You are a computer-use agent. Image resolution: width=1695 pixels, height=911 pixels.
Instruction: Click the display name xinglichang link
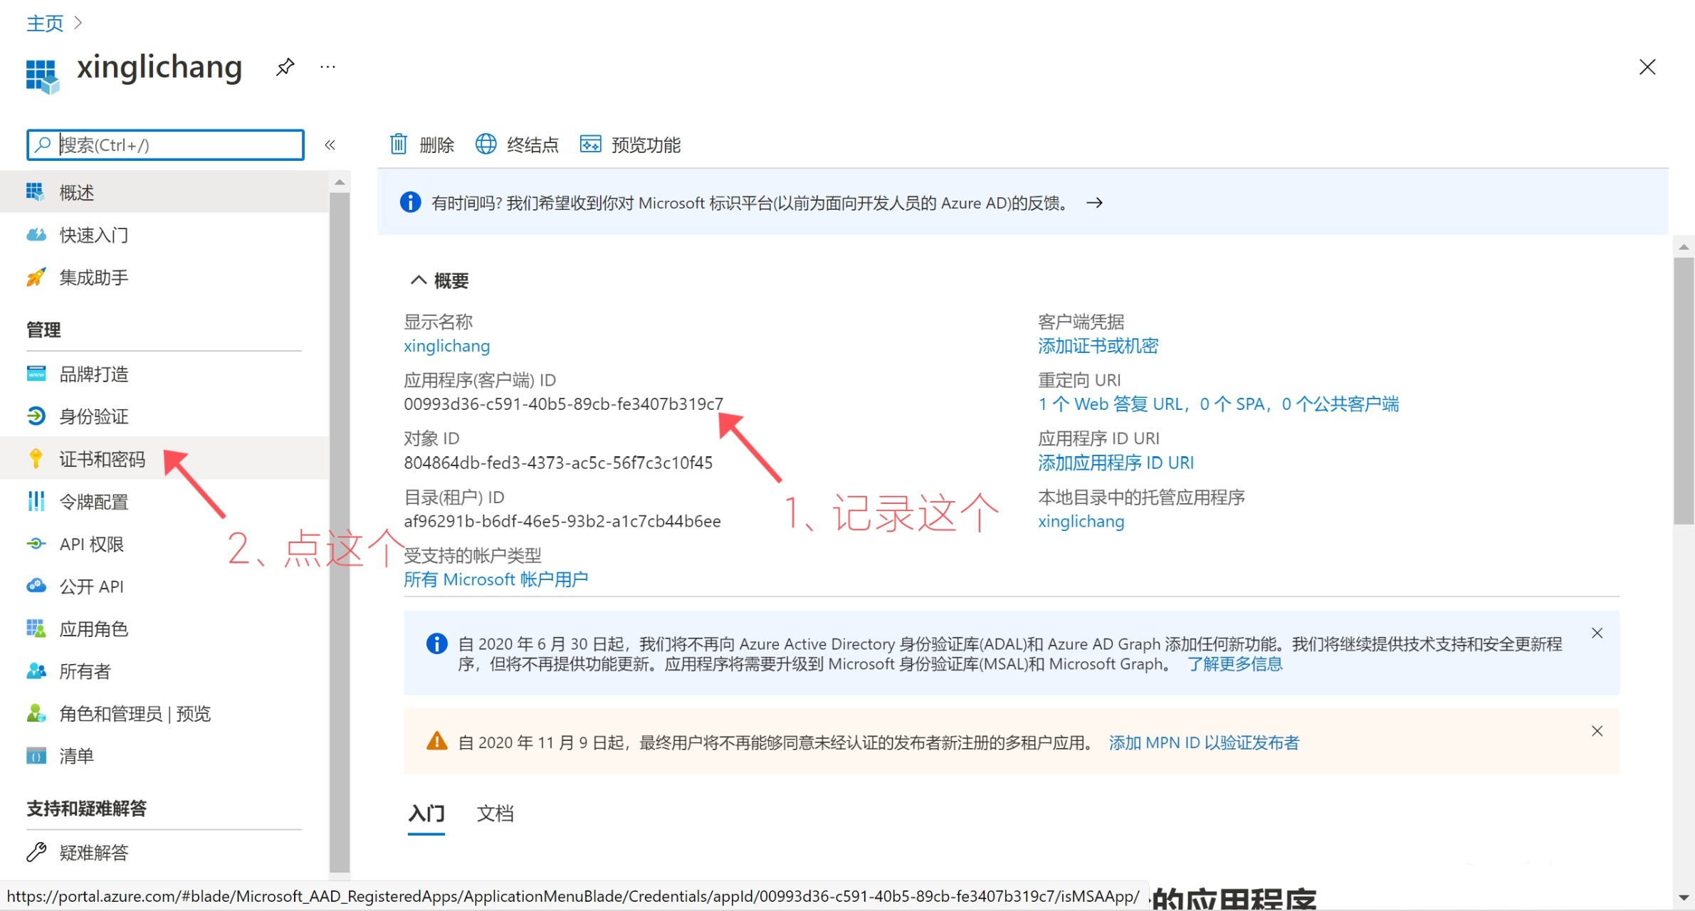click(447, 346)
